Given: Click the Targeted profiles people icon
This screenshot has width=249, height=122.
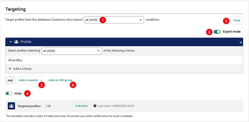Looking at the screenshot, I should point(12,106).
